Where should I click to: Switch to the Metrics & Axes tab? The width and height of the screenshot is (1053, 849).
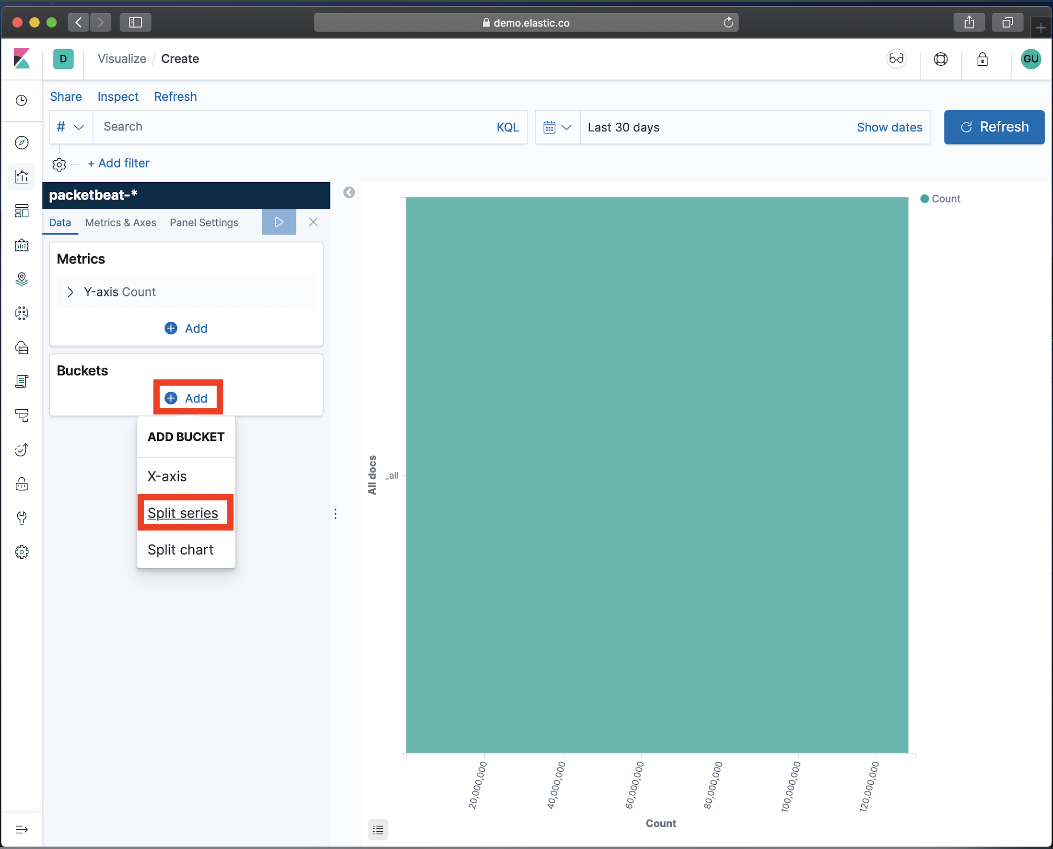click(120, 223)
